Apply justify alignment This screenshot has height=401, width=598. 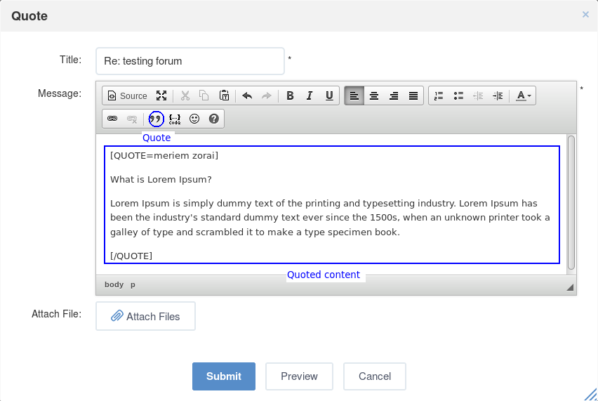click(x=413, y=96)
